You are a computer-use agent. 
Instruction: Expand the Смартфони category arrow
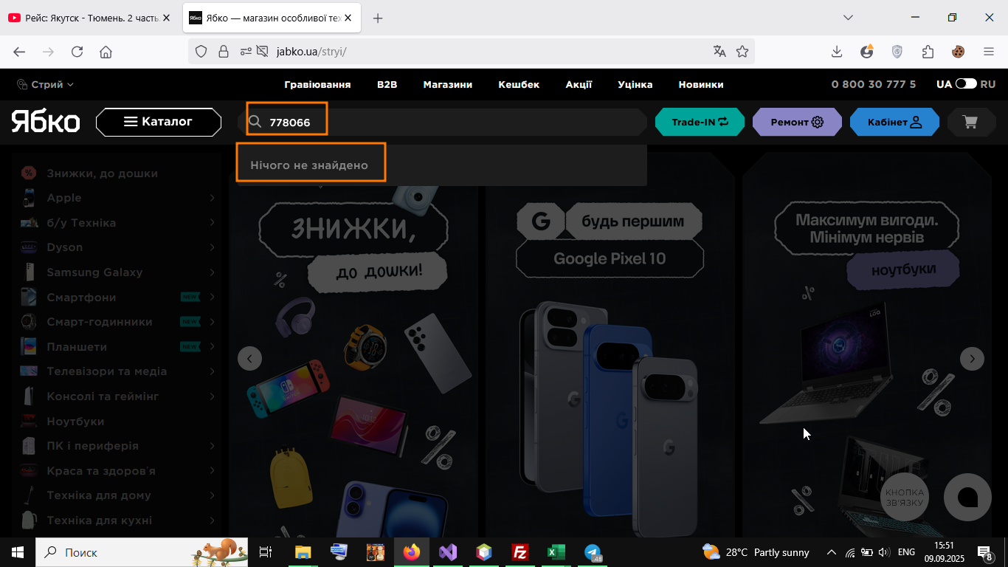pyautogui.click(x=212, y=297)
